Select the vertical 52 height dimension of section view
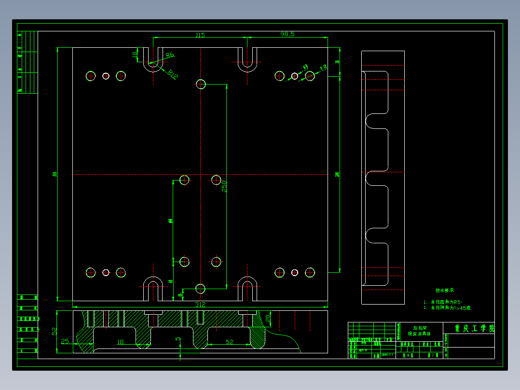Image resolution: width=520 pixels, height=390 pixels. coord(54,331)
